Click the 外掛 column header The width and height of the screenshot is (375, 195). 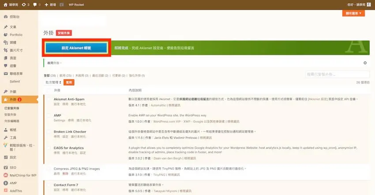pyautogui.click(x=57, y=90)
